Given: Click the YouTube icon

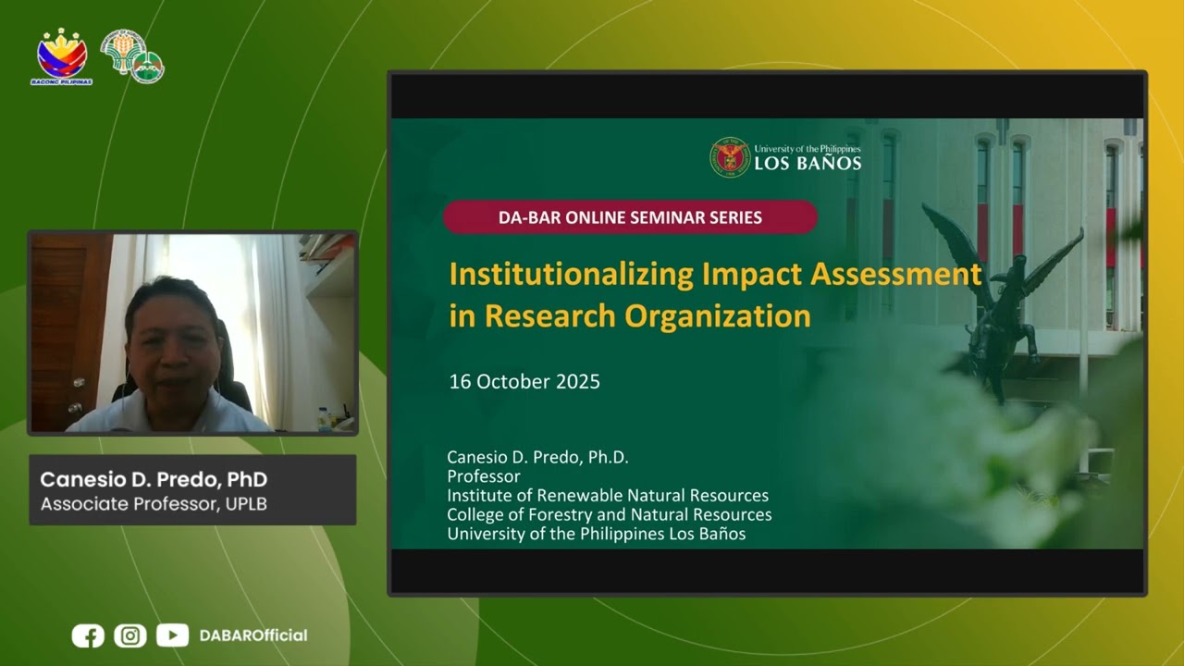Looking at the screenshot, I should (x=172, y=635).
